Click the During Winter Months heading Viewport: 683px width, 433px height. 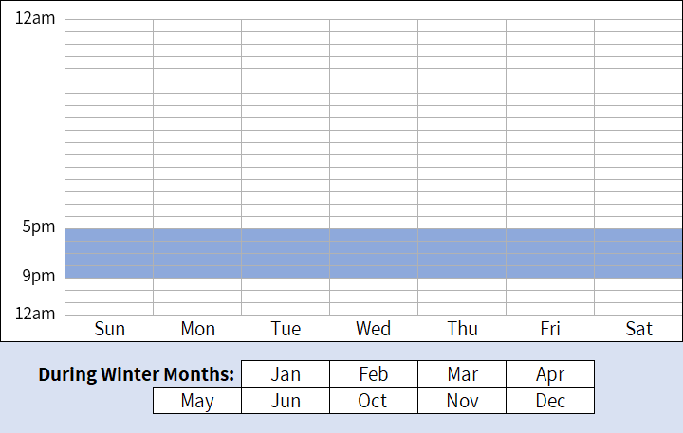click(x=137, y=374)
